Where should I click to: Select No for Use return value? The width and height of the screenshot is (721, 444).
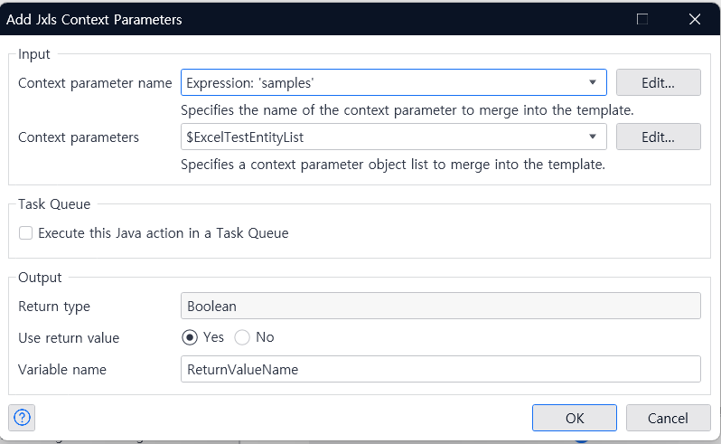242,337
